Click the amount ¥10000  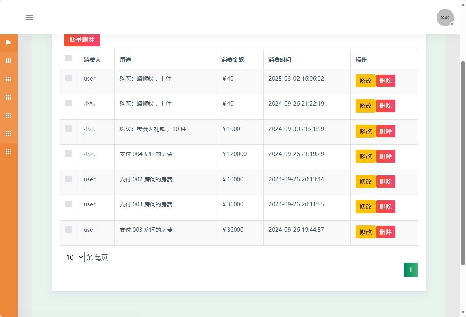[x=233, y=179]
